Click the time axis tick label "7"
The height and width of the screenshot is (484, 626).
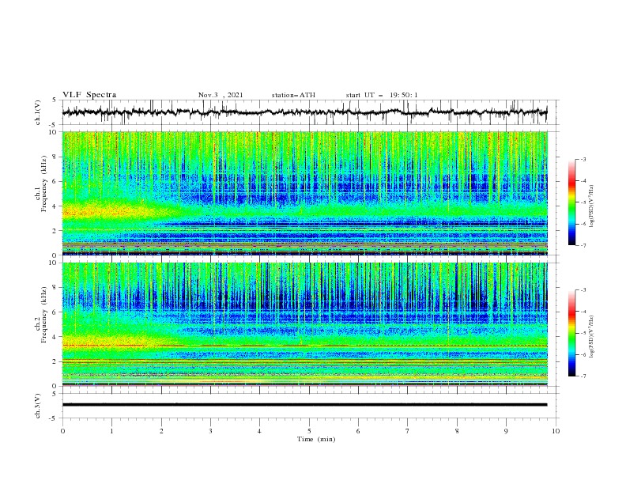coord(408,431)
